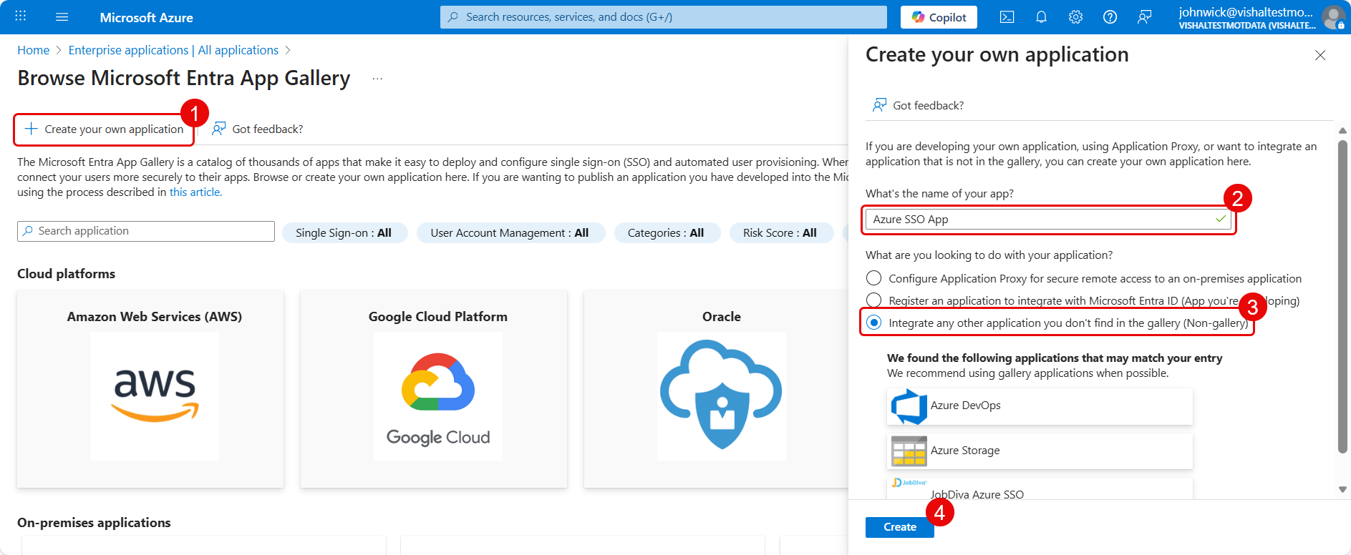Image resolution: width=1351 pixels, height=555 pixels.
Task: Open Enterprise applications | All applications breadcrumb
Action: click(173, 50)
